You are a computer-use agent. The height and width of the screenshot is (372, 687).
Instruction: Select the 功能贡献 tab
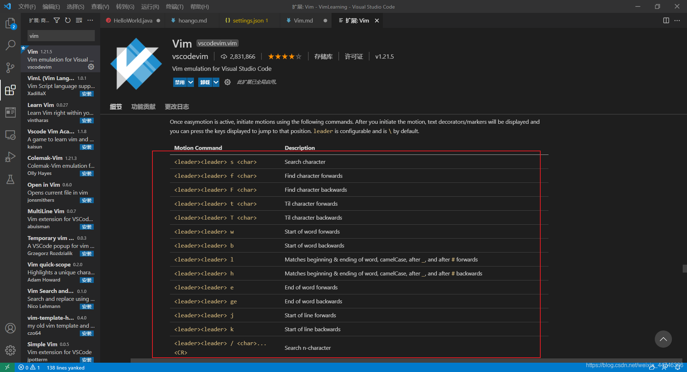[143, 107]
